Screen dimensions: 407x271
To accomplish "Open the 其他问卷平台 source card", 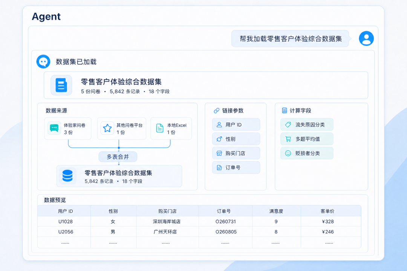I will [x=122, y=129].
